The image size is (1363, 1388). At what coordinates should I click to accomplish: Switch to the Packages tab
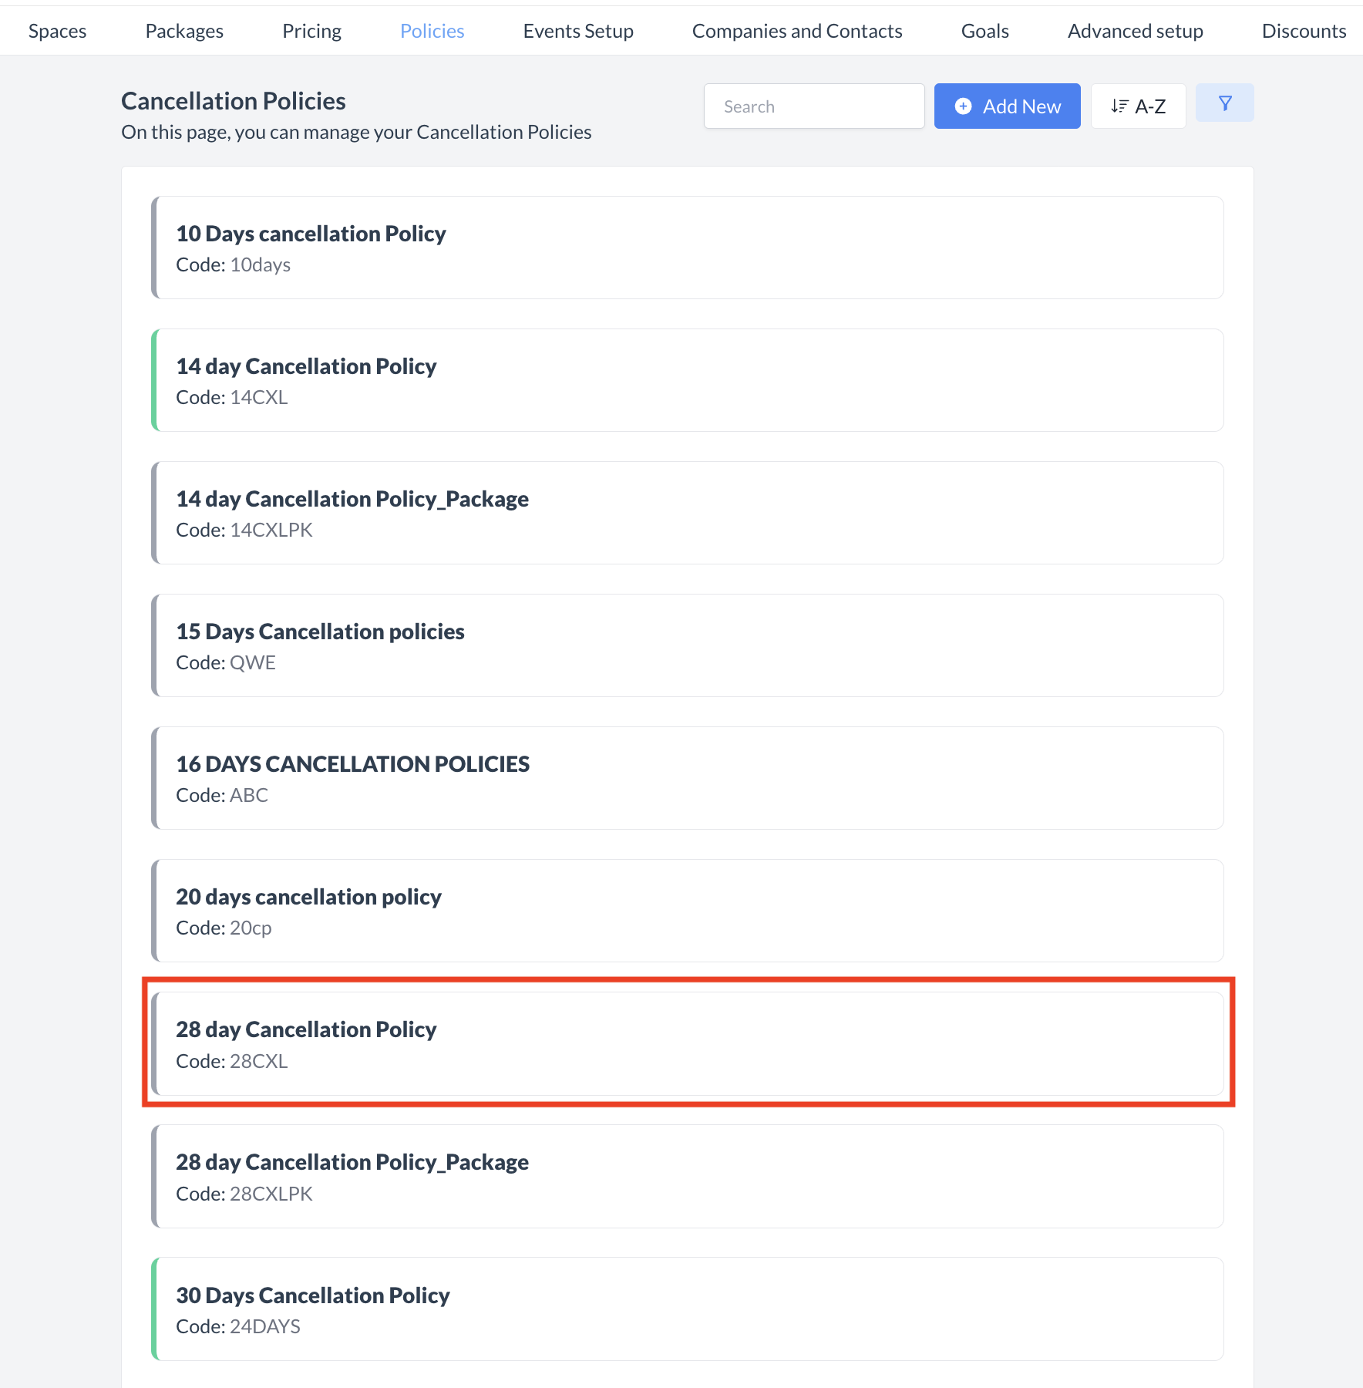[184, 31]
